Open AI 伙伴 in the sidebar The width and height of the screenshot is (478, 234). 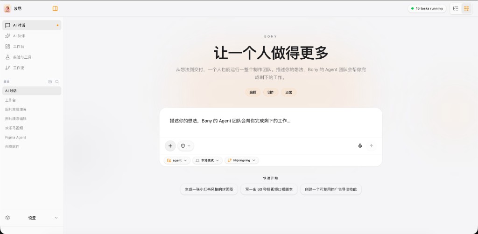[32, 36]
